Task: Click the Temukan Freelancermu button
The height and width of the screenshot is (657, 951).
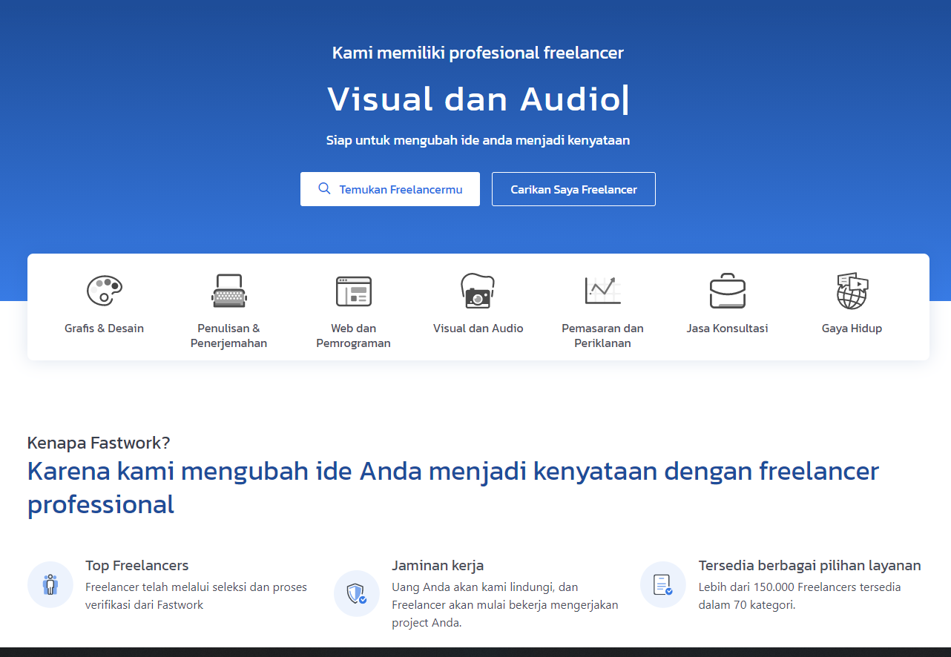Action: tap(390, 189)
